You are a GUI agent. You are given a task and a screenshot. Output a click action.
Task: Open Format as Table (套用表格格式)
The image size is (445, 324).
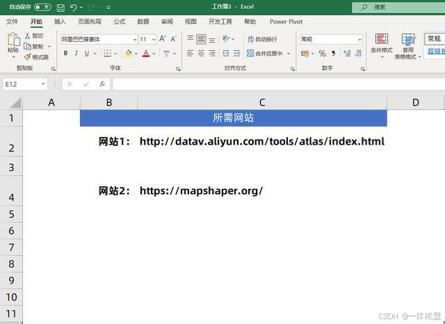[408, 47]
